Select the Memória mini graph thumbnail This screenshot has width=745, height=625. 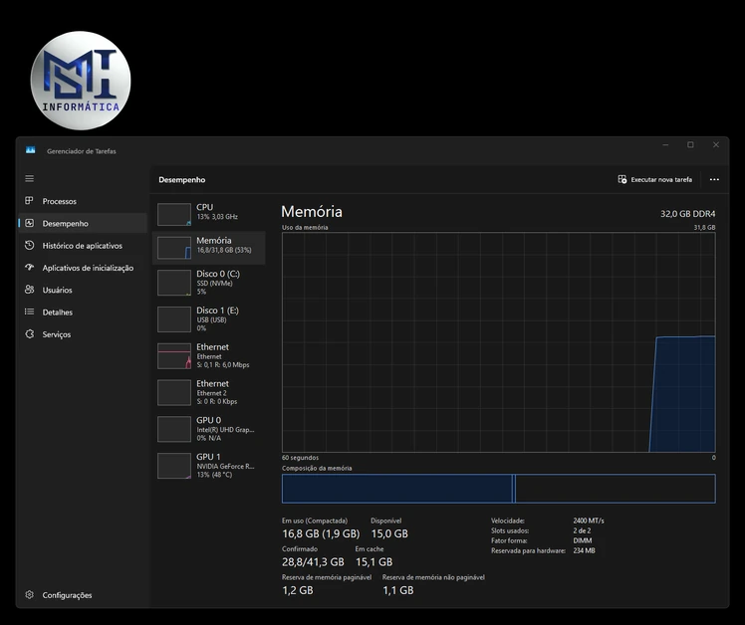174,248
